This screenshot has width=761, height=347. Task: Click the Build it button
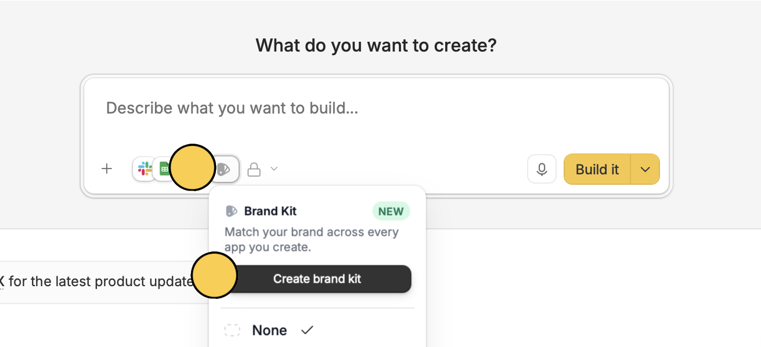597,169
